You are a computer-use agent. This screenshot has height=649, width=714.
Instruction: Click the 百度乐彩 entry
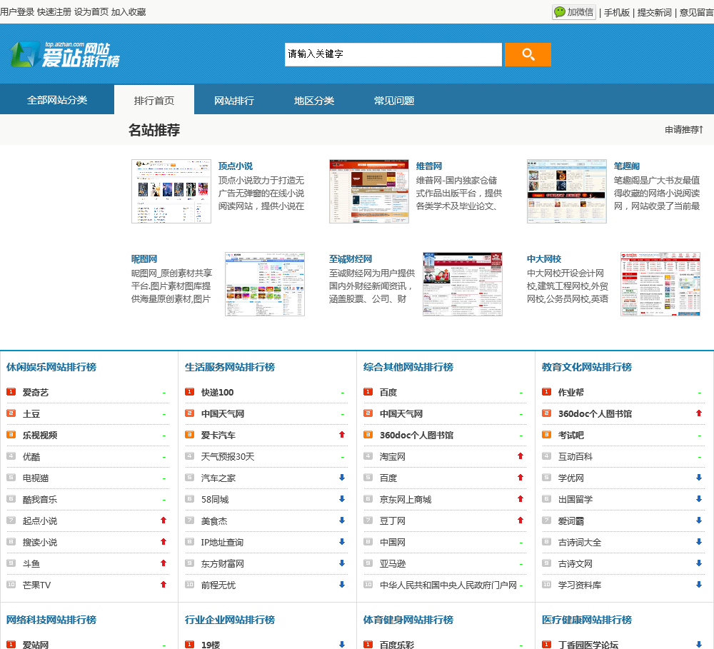tap(397, 645)
